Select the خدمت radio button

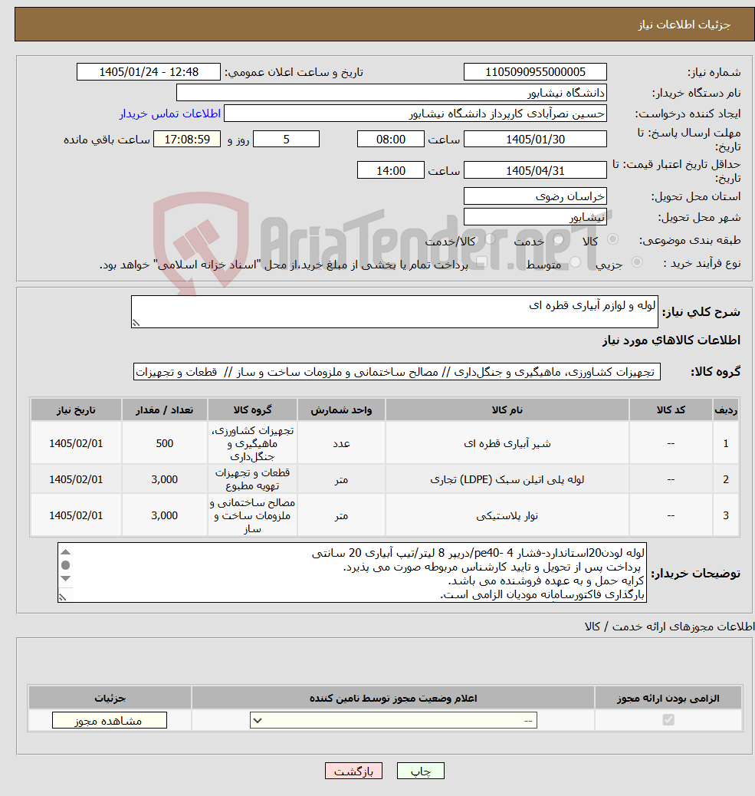pyautogui.click(x=559, y=239)
